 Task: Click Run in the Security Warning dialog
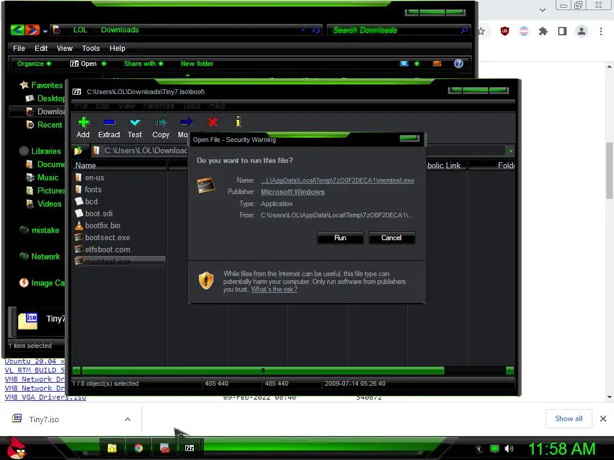coord(341,238)
